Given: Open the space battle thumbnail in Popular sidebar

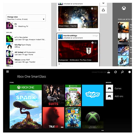Looking at the screenshot, I should click(x=123, y=50).
